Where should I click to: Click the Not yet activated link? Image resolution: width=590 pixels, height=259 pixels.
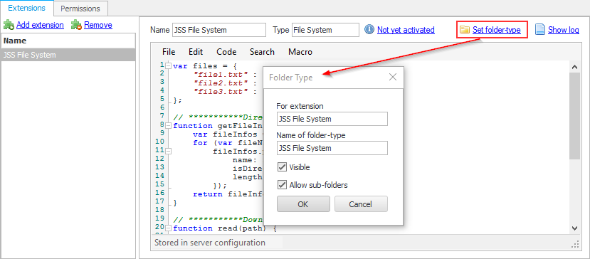pos(406,30)
